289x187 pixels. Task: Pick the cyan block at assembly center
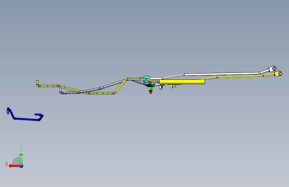[147, 78]
